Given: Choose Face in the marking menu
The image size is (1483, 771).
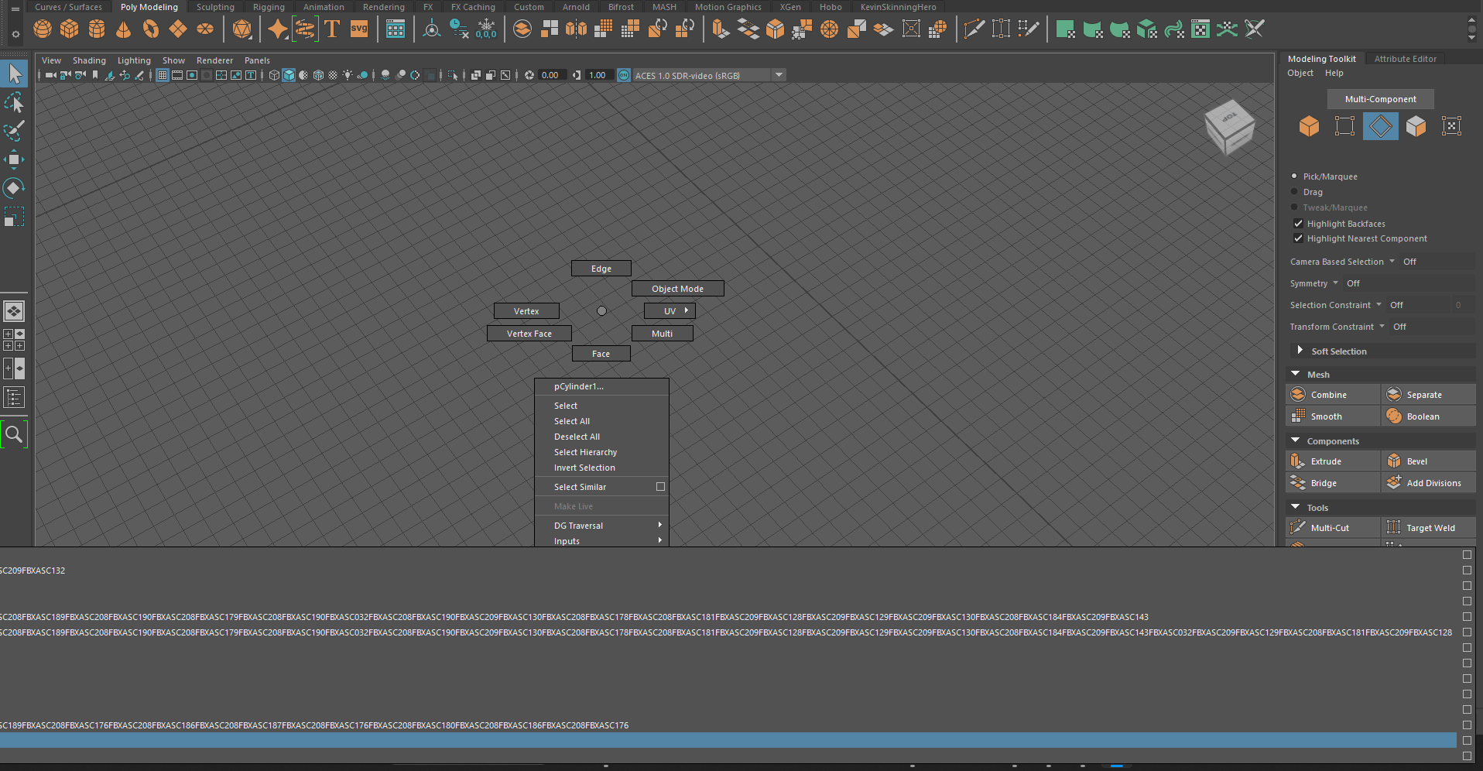Looking at the screenshot, I should pos(601,353).
